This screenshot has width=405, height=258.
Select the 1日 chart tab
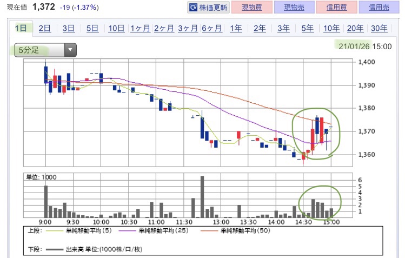click(21, 29)
